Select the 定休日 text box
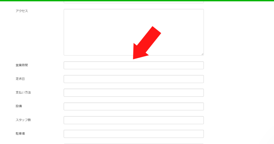This screenshot has width=274, height=144. 134,79
